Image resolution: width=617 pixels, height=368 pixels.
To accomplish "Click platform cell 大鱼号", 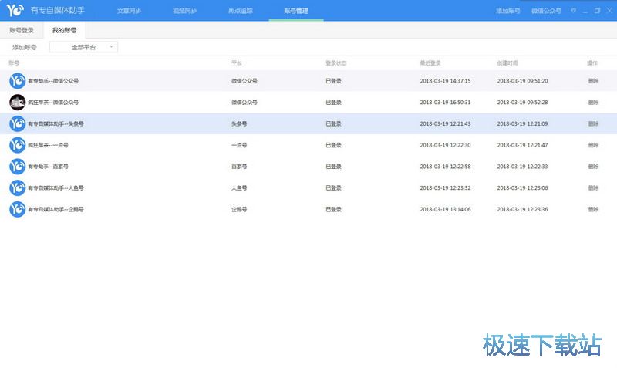I will point(239,188).
